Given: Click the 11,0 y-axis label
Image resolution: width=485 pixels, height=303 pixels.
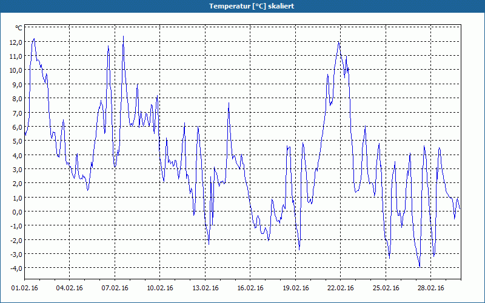Looking at the screenshot, I should click(x=16, y=56).
